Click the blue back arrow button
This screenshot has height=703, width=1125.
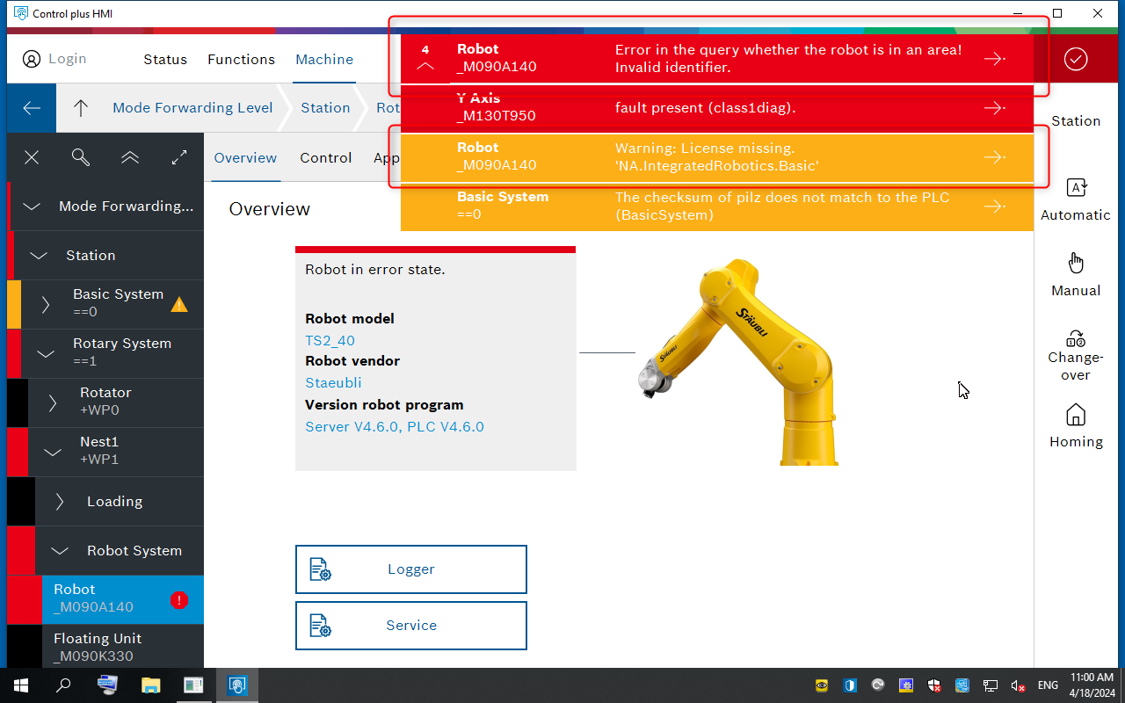[32, 108]
